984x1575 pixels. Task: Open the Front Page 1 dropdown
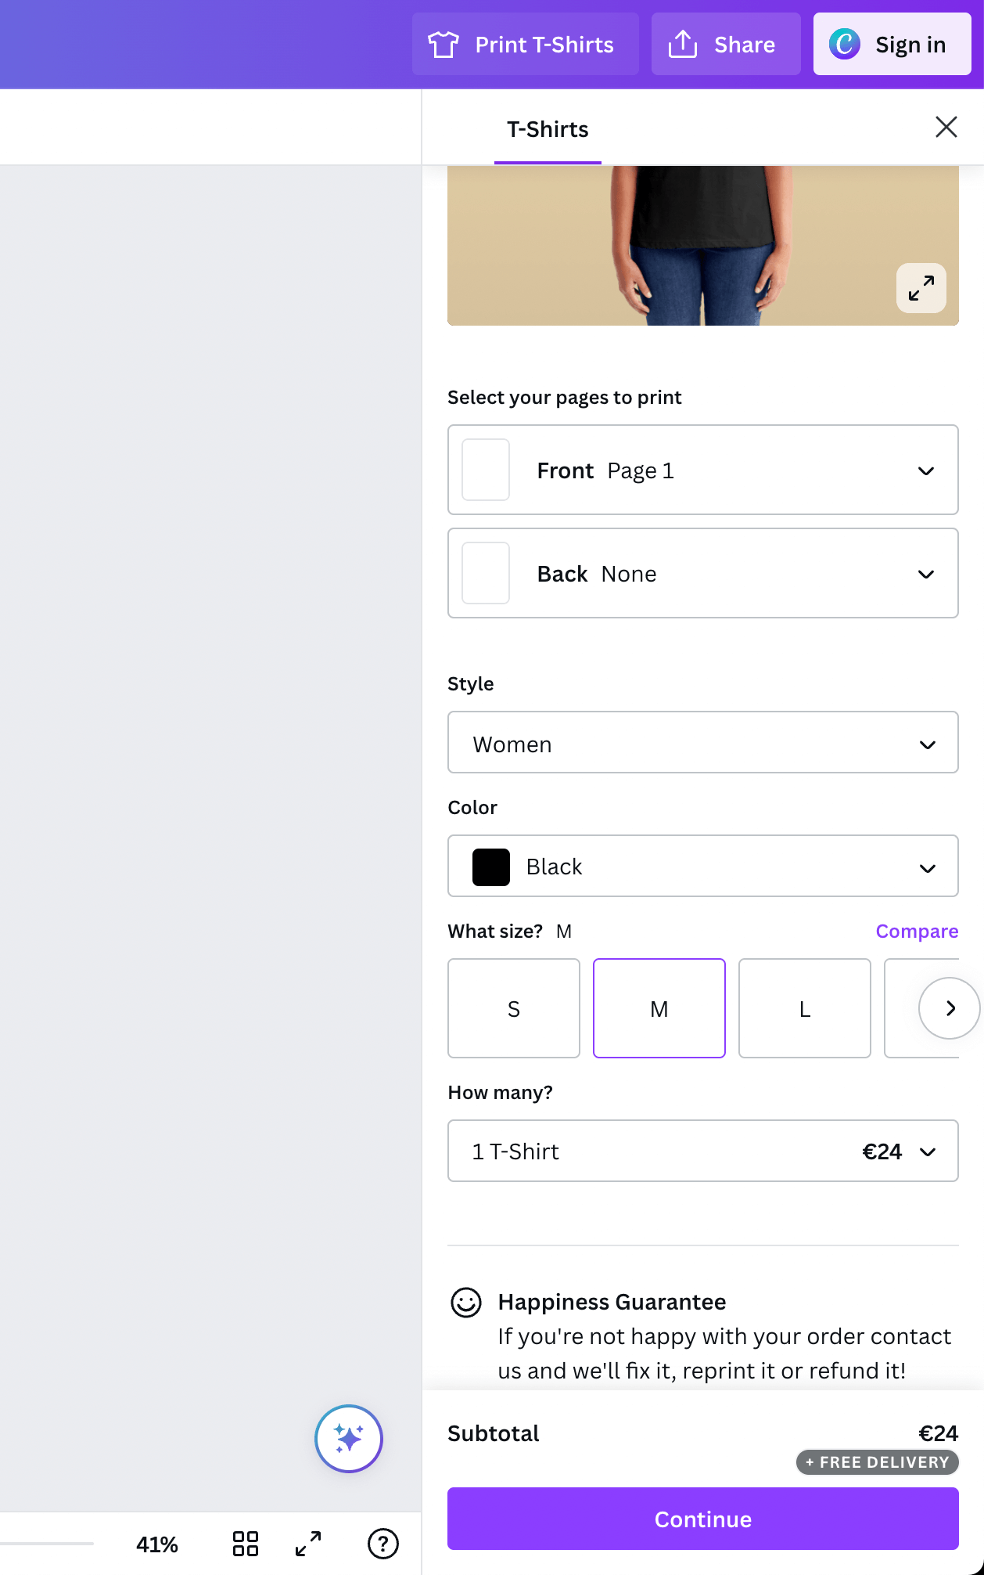coord(702,470)
